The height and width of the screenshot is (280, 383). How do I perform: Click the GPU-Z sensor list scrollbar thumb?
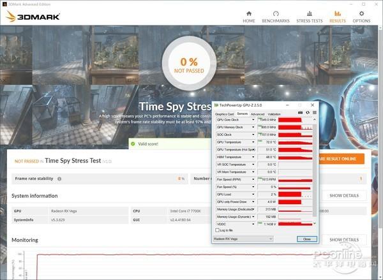[x=315, y=170]
